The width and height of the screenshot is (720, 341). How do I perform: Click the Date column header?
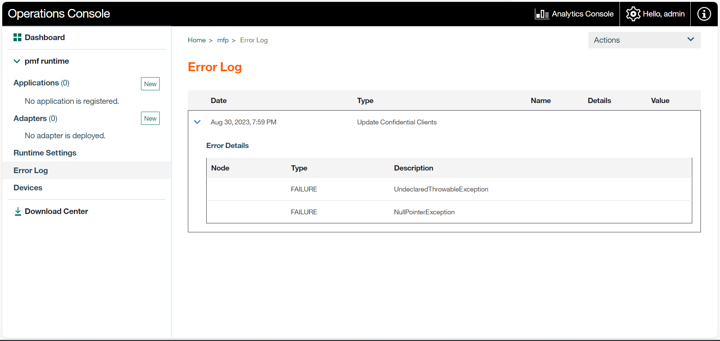pos(219,100)
